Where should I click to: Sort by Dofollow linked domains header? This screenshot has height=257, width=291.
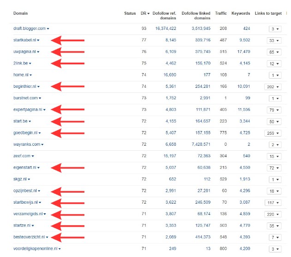click(x=196, y=16)
